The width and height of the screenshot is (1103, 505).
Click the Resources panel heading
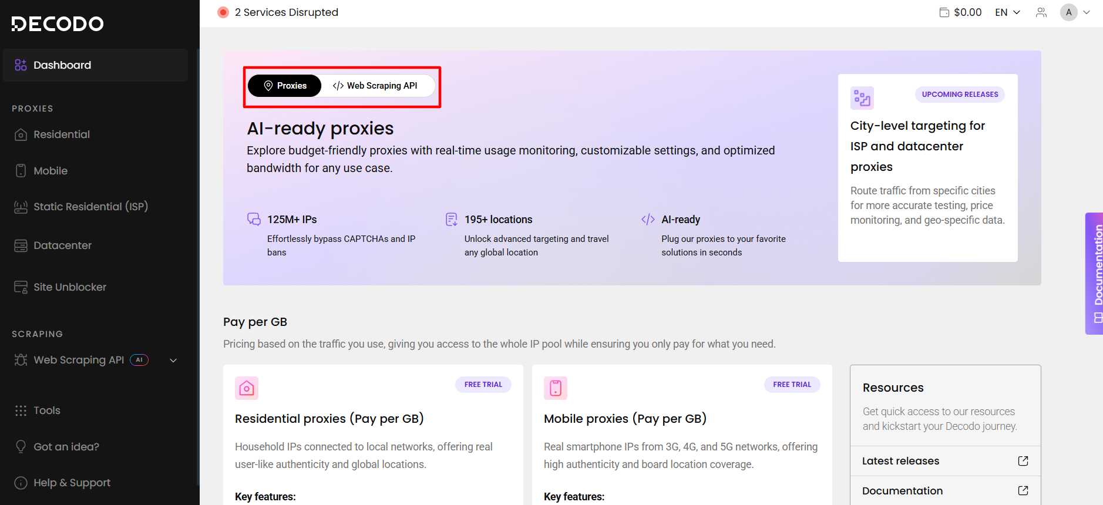[893, 388]
